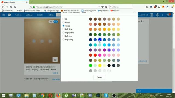This screenshot has height=98, width=175.
Task: Go back with the browser back arrow
Action: [x=3, y=7]
